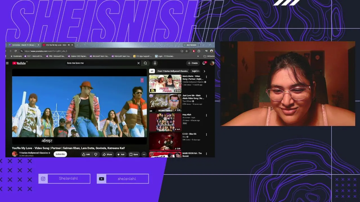Open the YouTube notifications bell
This screenshot has height=202, width=360.
point(204,63)
